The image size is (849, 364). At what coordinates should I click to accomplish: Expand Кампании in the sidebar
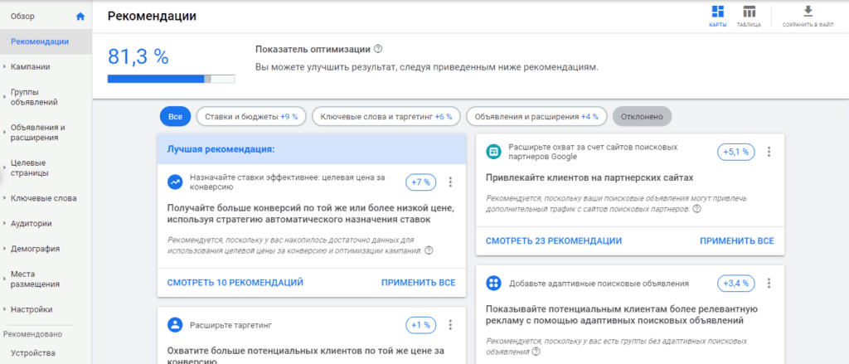4,67
